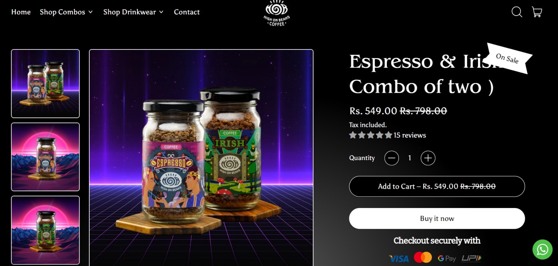
Task: Click the quantity number field
Action: pyautogui.click(x=410, y=158)
